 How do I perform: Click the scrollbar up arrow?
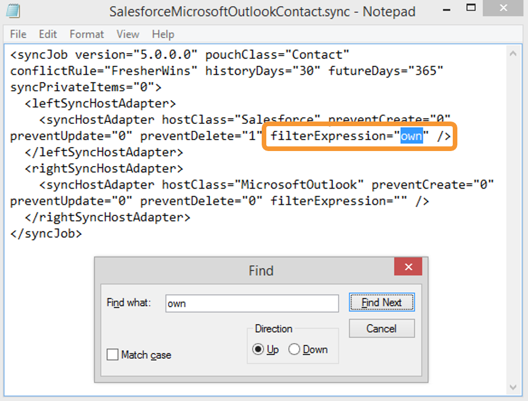pos(513,53)
